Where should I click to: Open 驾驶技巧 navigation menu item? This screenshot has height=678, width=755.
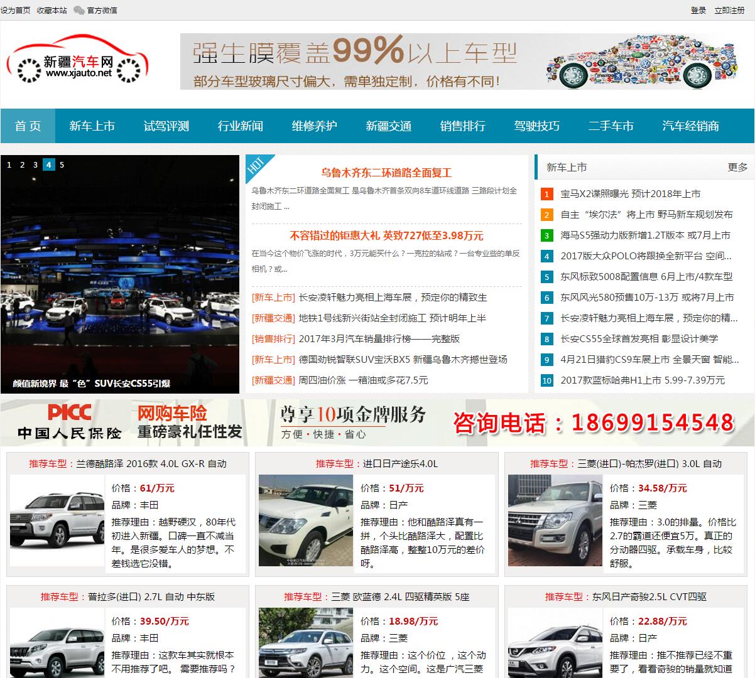click(x=536, y=126)
